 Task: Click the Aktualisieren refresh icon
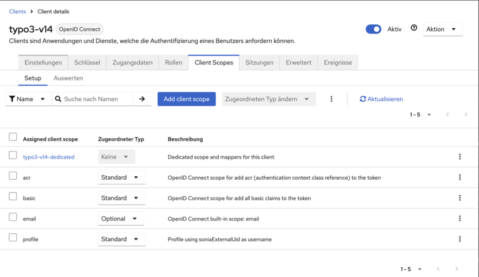(363, 99)
